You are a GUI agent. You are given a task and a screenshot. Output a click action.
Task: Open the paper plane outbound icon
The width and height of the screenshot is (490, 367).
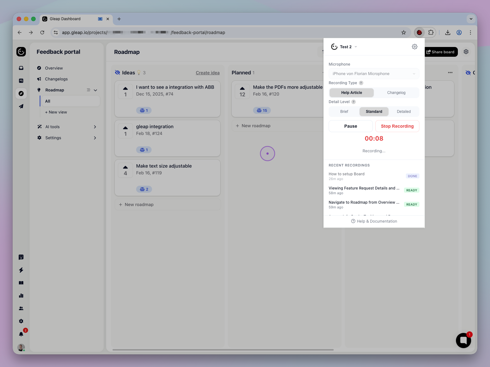point(21,106)
